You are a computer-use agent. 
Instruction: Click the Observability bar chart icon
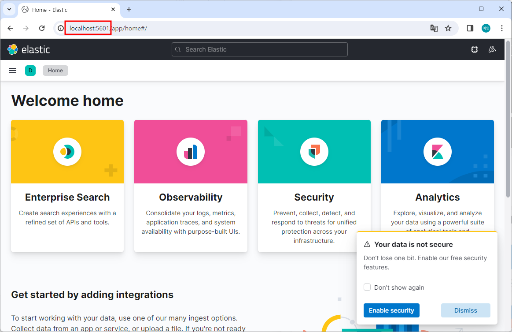tap(191, 152)
